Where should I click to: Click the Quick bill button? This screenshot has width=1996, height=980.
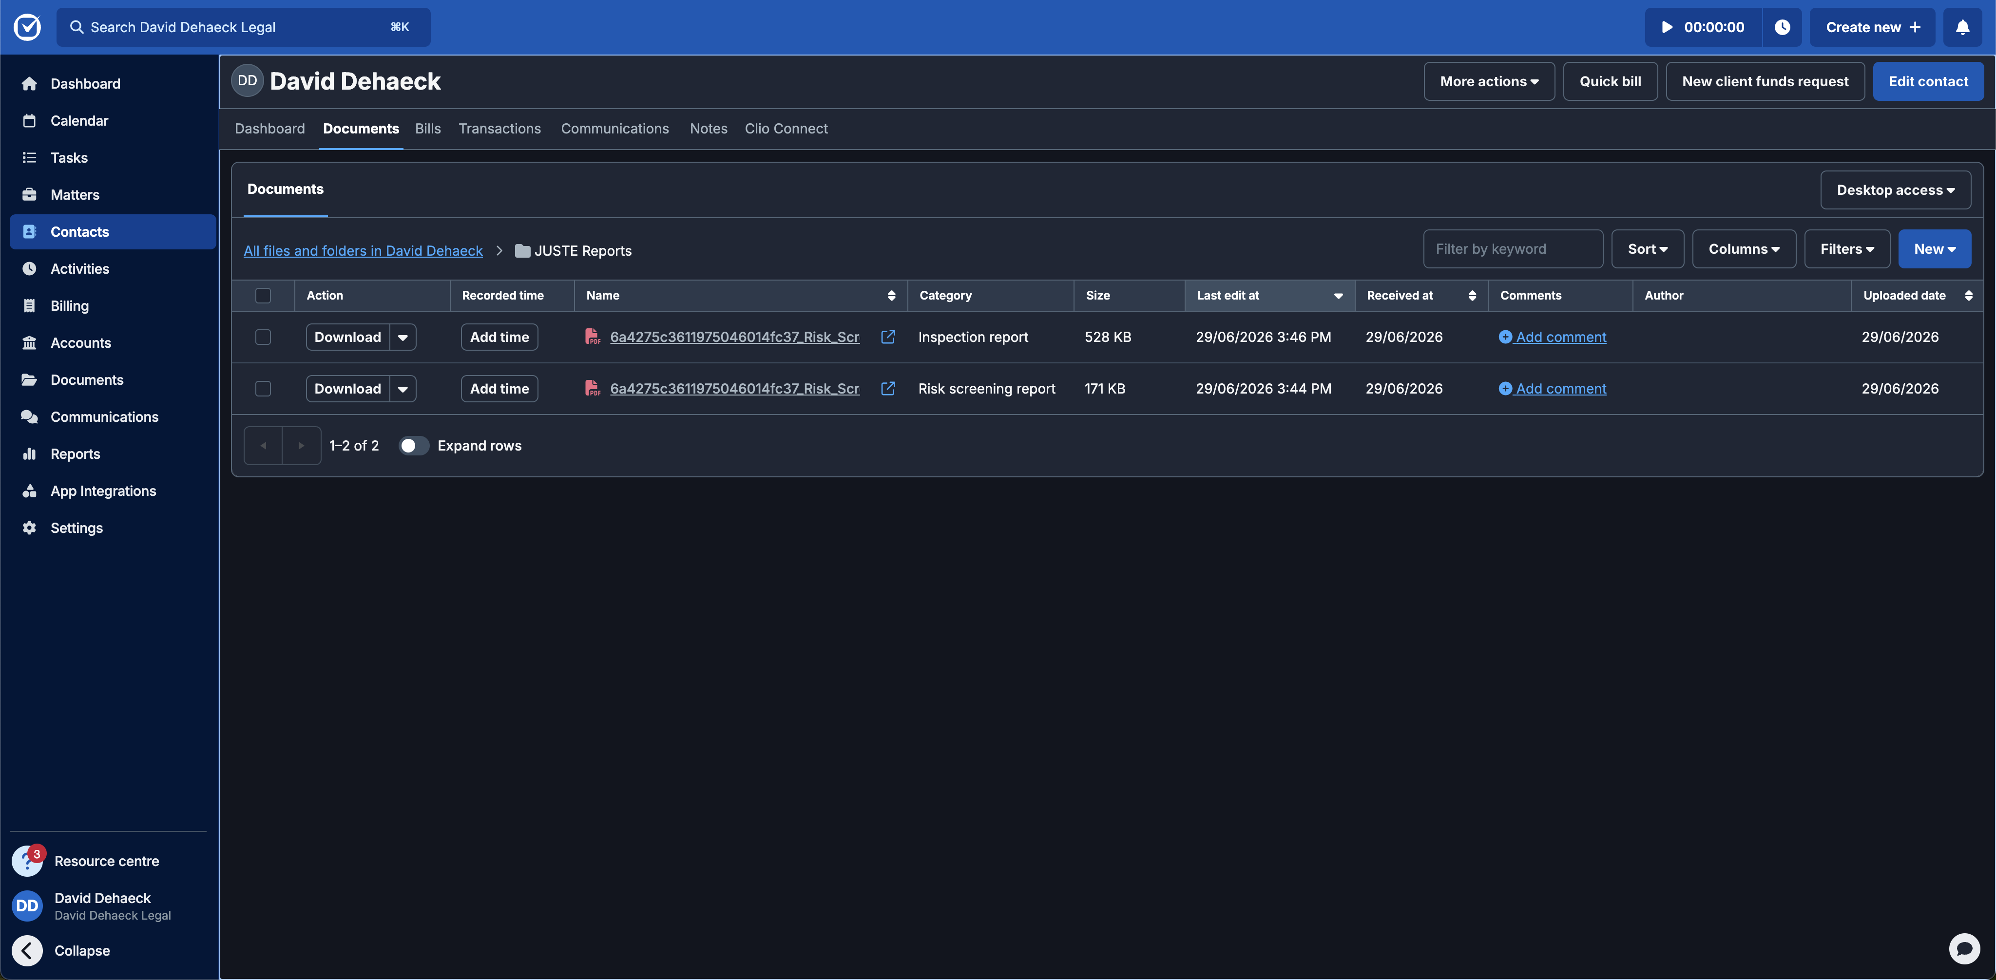[x=1610, y=81]
